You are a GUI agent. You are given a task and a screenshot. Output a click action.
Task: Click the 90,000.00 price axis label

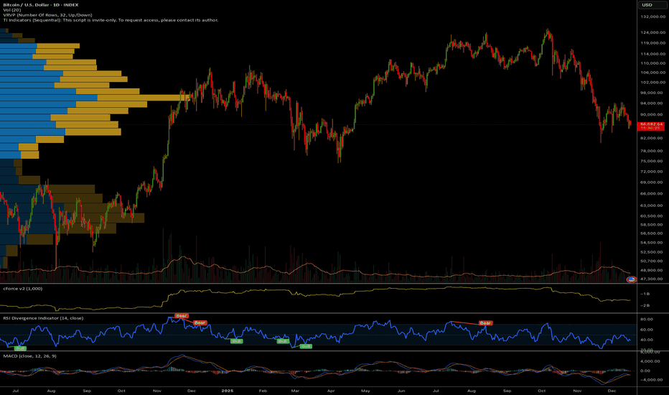point(652,114)
